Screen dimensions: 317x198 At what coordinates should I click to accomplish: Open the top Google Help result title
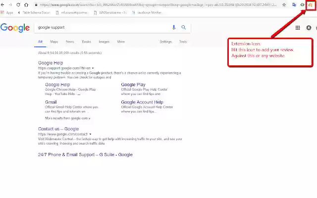tap(51, 63)
